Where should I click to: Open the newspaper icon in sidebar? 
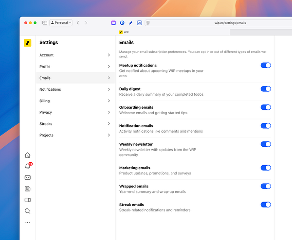point(28,189)
